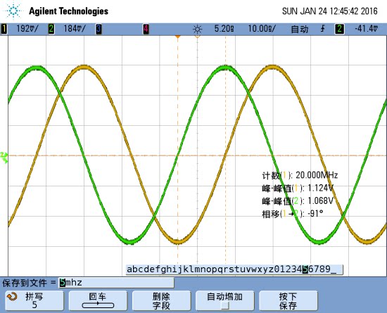Image resolution: width=387 pixels, height=313 pixels.
Task: Click the orange trigger position marker at top
Action: [x=178, y=37]
